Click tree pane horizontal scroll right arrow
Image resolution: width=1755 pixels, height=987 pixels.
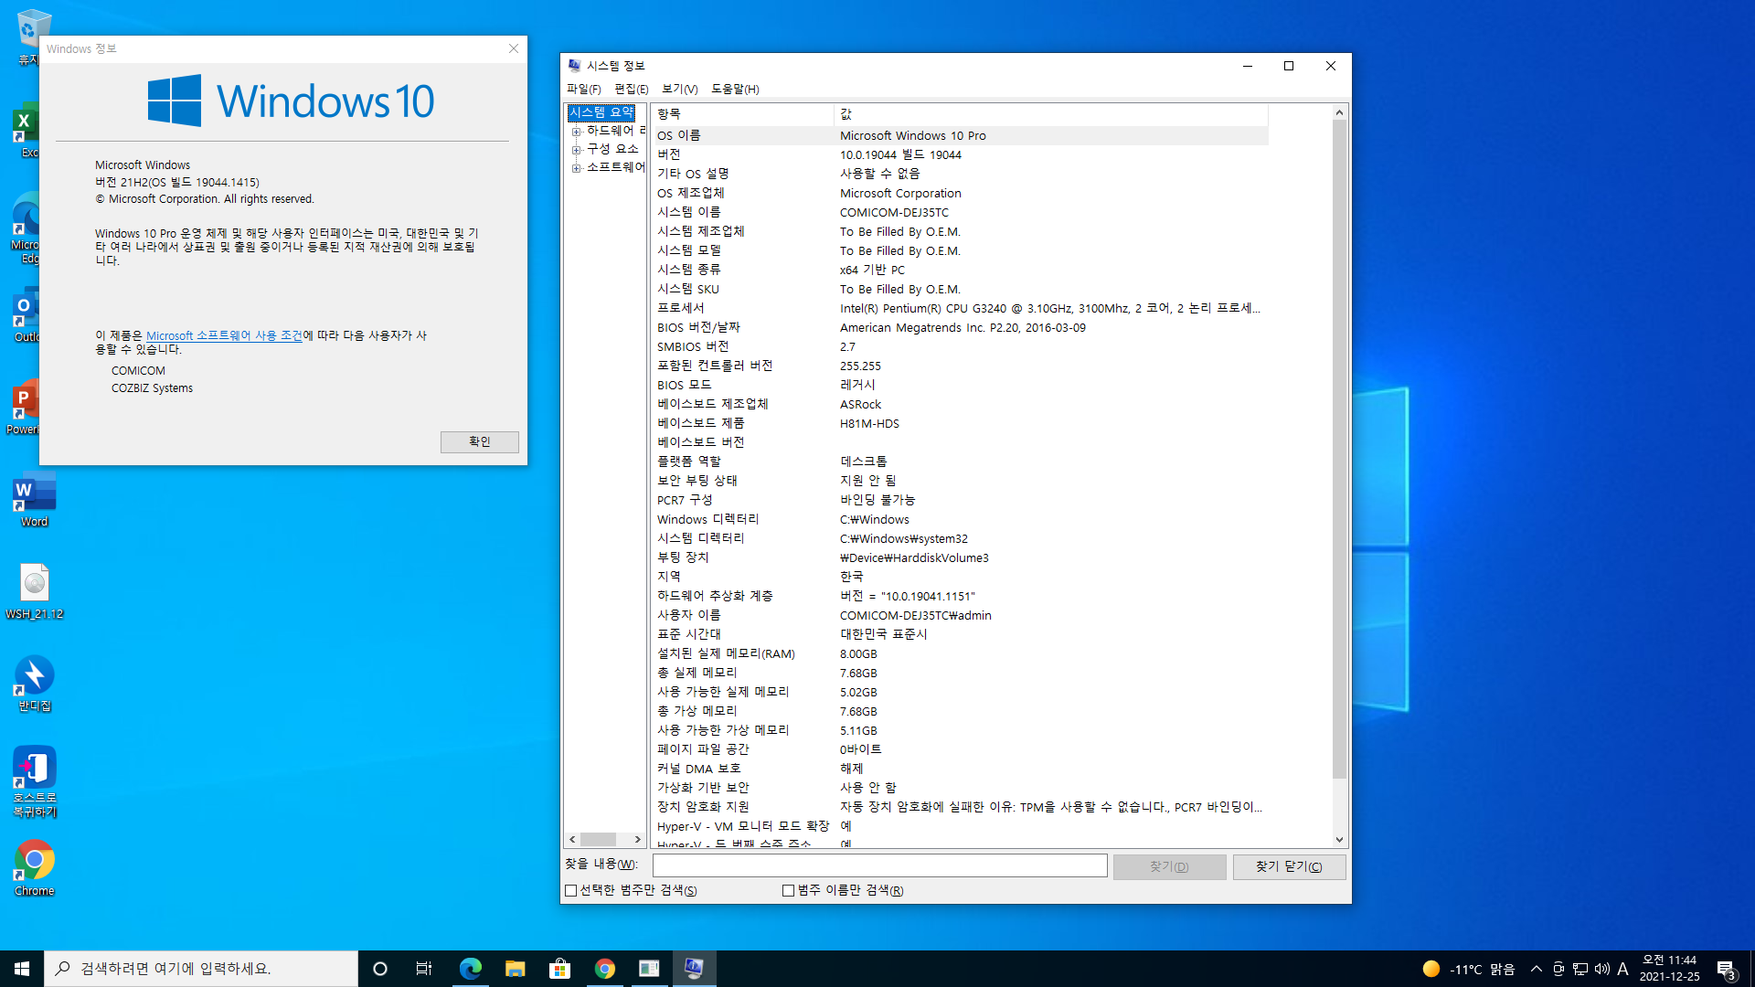click(637, 839)
